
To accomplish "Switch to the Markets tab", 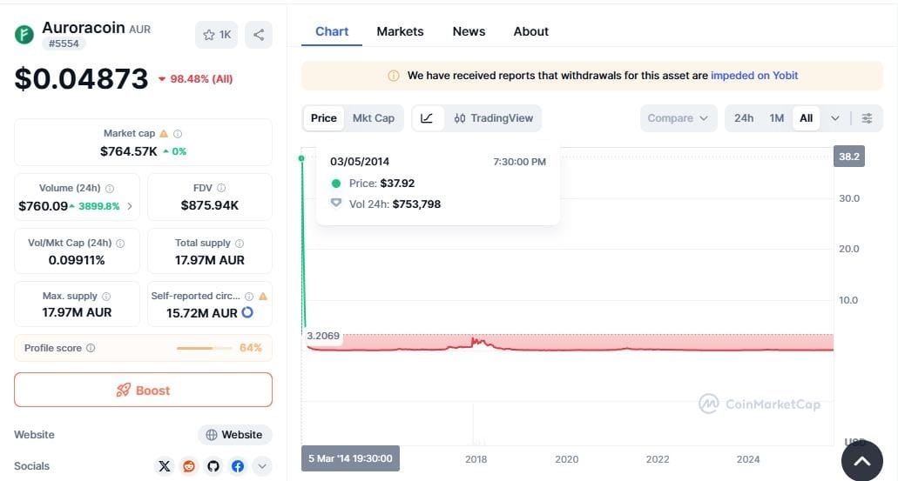I will click(400, 31).
